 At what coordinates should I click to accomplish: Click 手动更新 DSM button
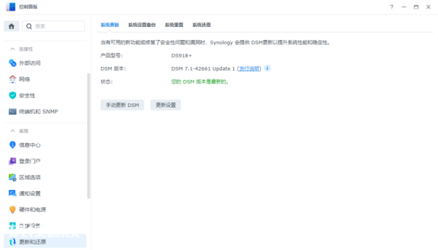tap(123, 105)
